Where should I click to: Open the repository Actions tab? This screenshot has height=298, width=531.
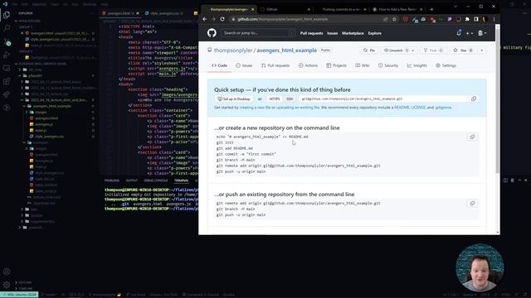pos(308,65)
